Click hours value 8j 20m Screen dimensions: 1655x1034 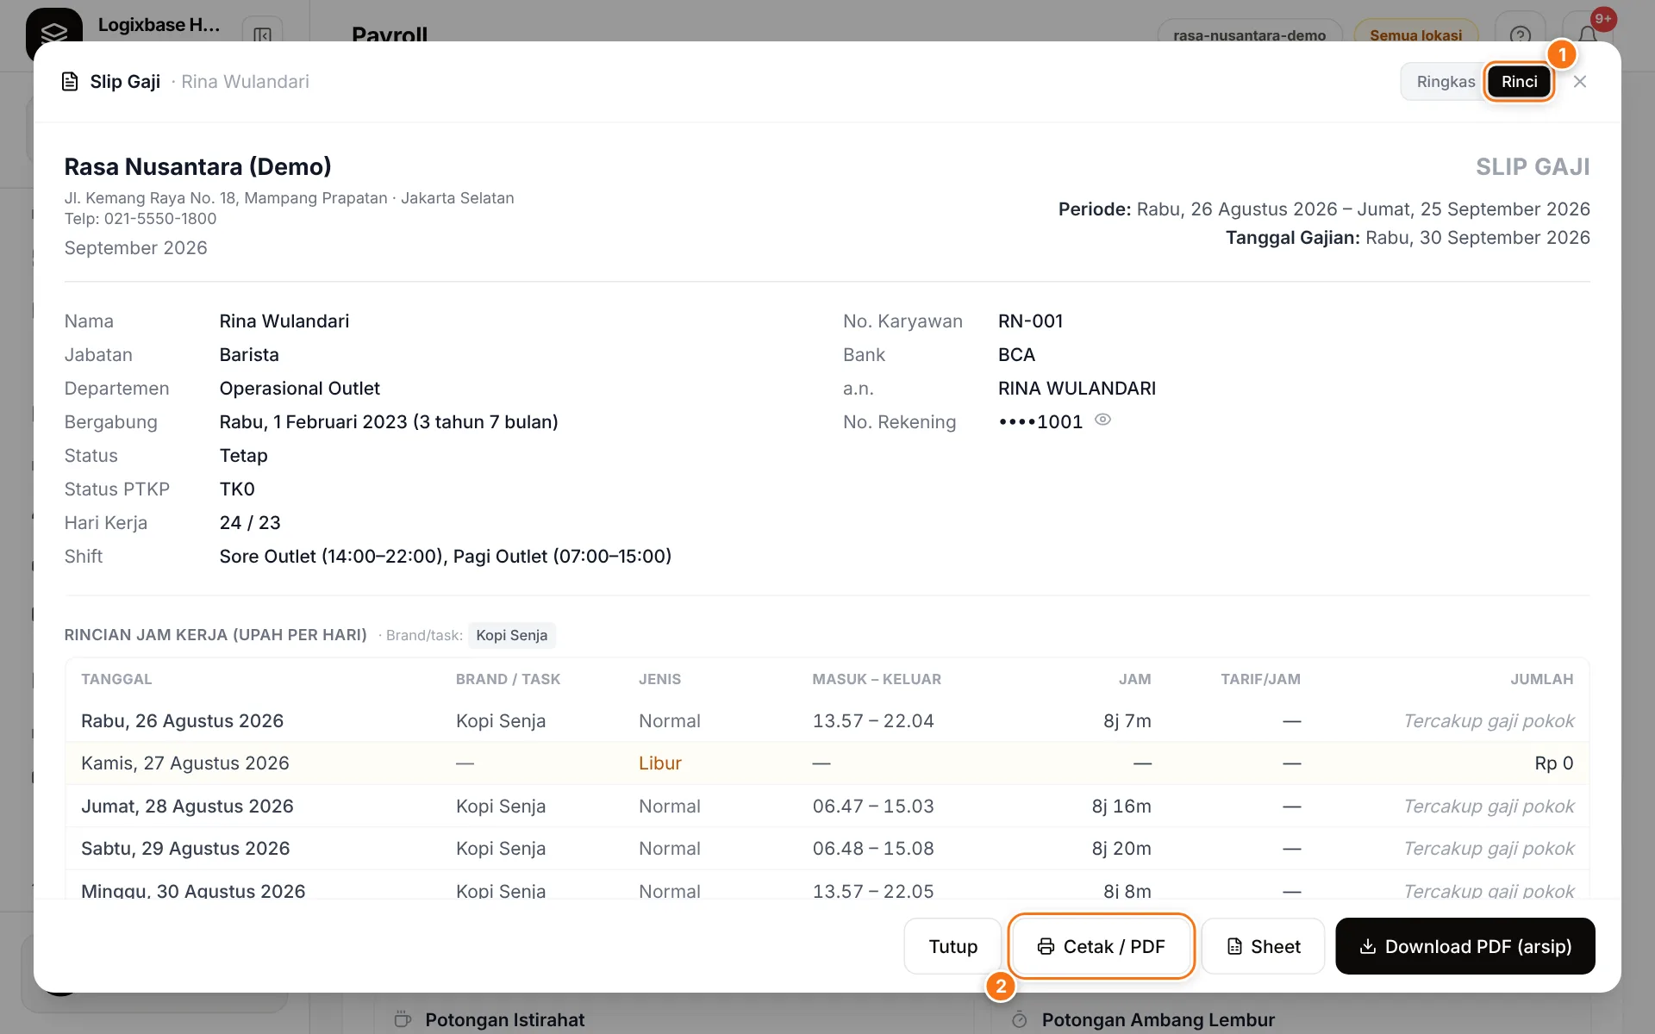pyautogui.click(x=1121, y=849)
